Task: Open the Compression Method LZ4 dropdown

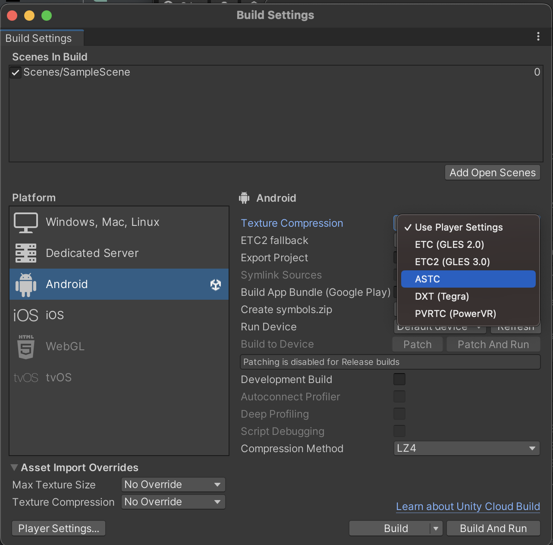Action: pyautogui.click(x=467, y=448)
